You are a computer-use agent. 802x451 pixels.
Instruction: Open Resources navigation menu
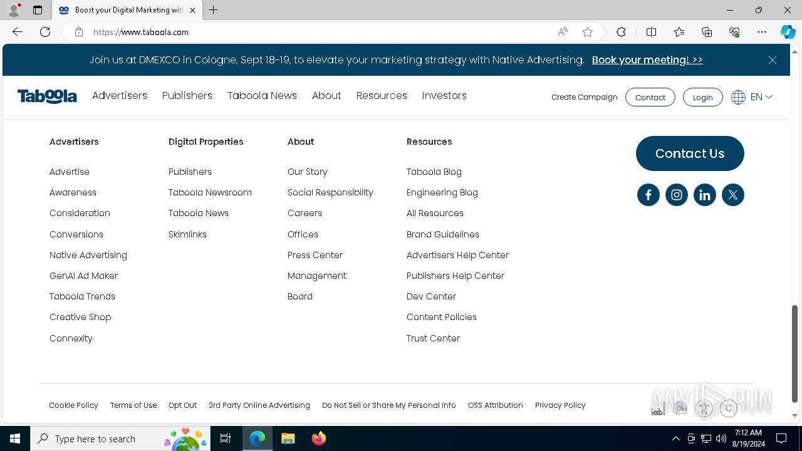click(x=382, y=96)
